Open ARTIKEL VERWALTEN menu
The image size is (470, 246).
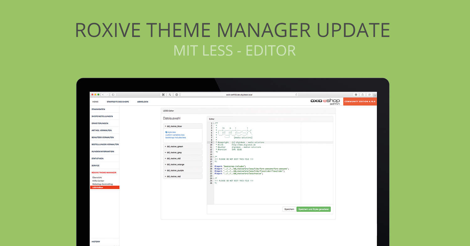(x=104, y=130)
